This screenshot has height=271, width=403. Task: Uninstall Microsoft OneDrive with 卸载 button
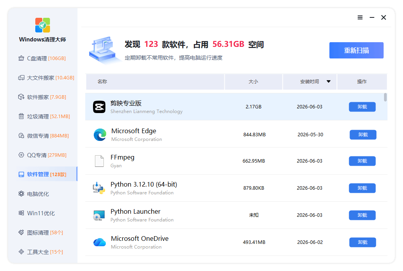[363, 242]
